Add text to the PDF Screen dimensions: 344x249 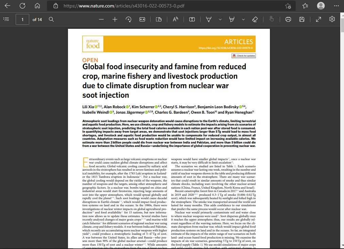pos(192,19)
